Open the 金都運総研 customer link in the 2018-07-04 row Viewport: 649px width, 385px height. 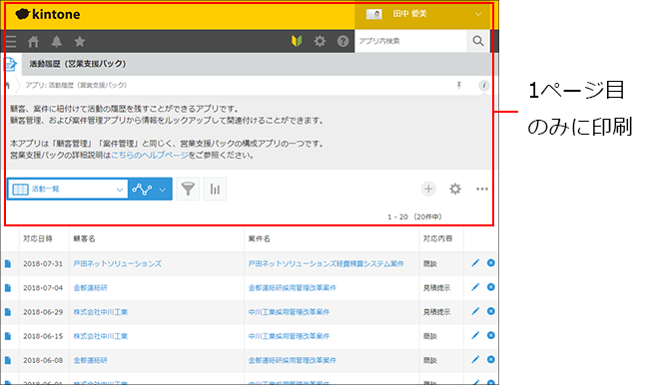click(x=90, y=288)
